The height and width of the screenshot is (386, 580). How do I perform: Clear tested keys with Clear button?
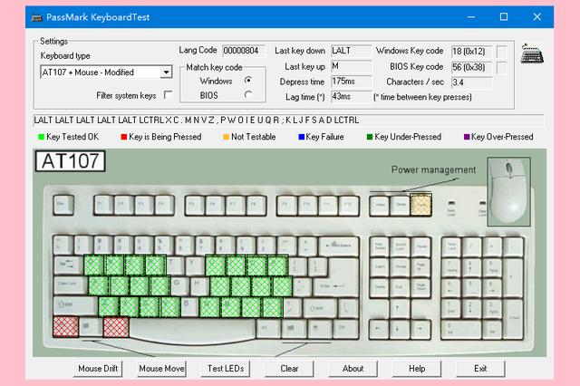289,369
